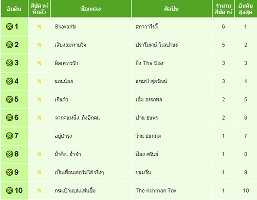The width and height of the screenshot is (257, 200).
Task: Click the up-arrow icon beside rank 1
Action: (10, 27)
